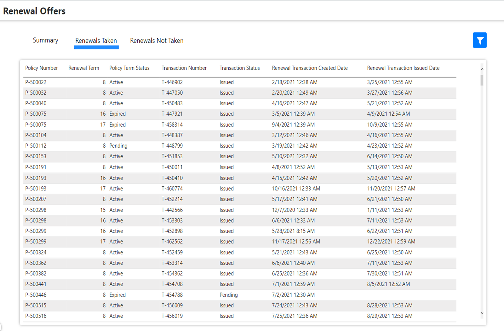Screen dimensions: 504x331
Task: Select the issued date 12/22/2021 12:59 AM
Action: (x=391, y=242)
